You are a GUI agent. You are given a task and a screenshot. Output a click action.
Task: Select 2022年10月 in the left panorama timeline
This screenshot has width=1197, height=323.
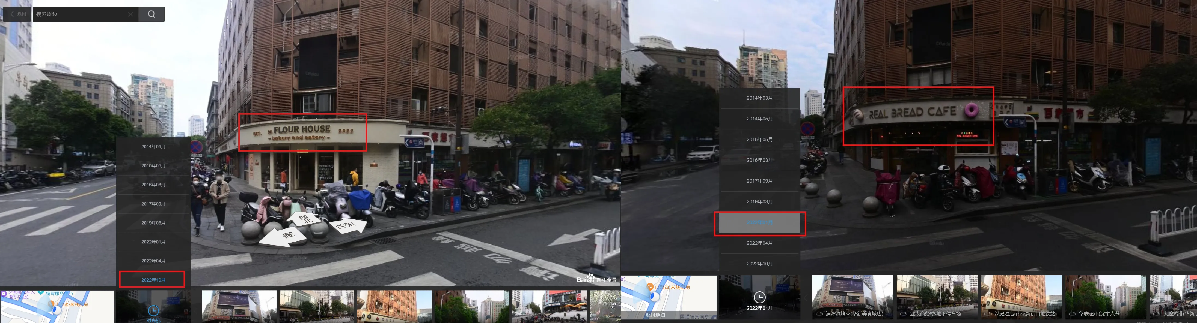(153, 280)
